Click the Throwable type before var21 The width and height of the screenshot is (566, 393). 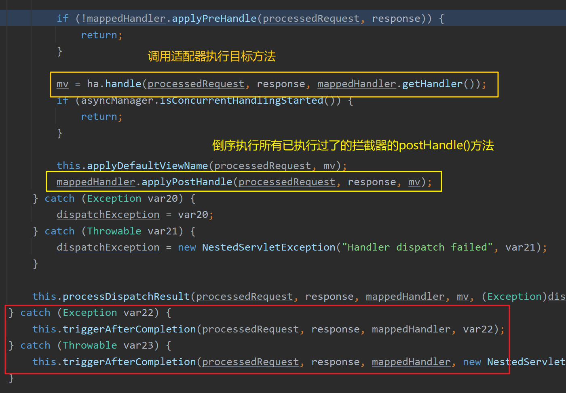[x=114, y=231]
